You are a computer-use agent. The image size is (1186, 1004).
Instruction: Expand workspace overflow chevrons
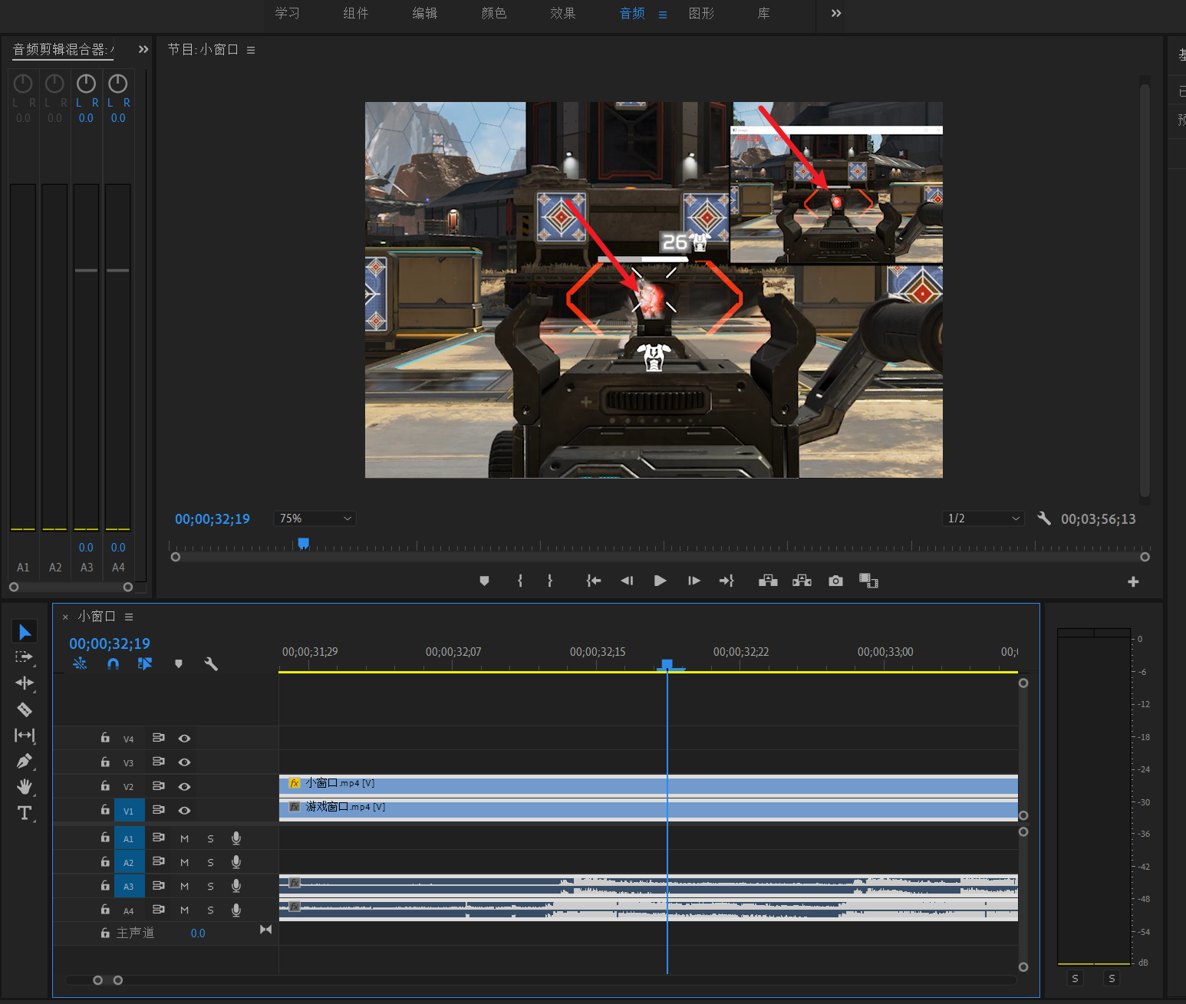click(836, 13)
